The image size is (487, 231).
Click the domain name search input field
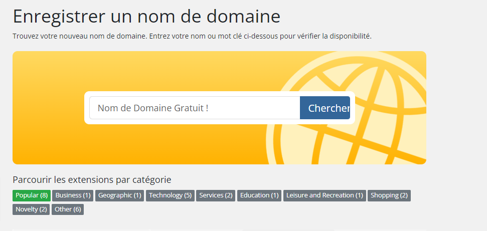pos(195,108)
